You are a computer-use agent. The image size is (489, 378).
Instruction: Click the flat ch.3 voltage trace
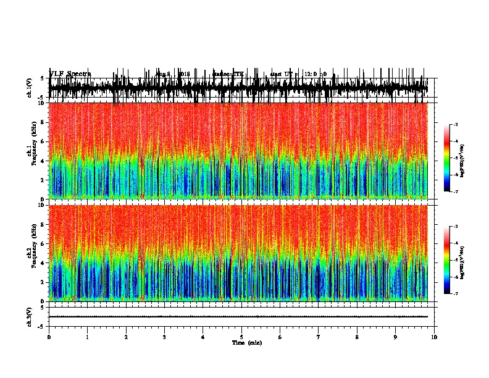coord(238,317)
